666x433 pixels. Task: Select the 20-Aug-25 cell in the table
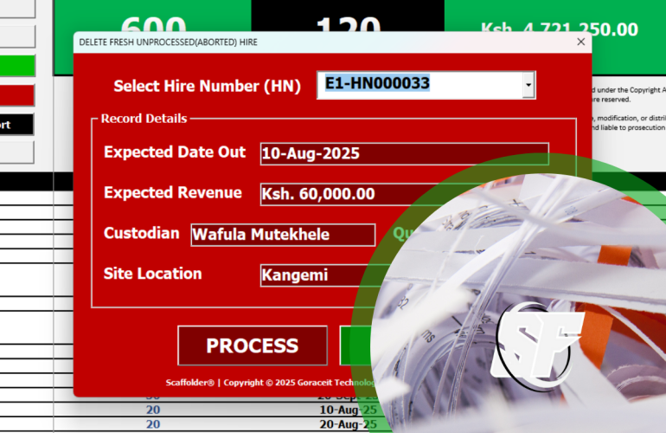point(347,424)
